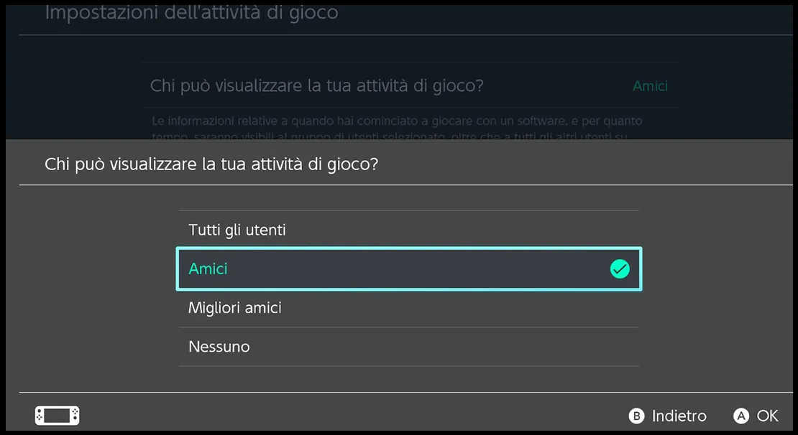Select the Tutti gli utenti option
The width and height of the screenshot is (798, 435).
point(237,230)
